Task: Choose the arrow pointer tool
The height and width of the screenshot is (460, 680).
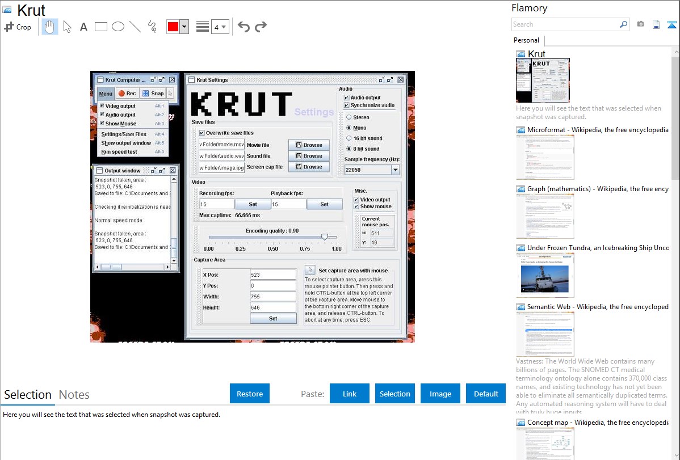Action: coord(67,27)
